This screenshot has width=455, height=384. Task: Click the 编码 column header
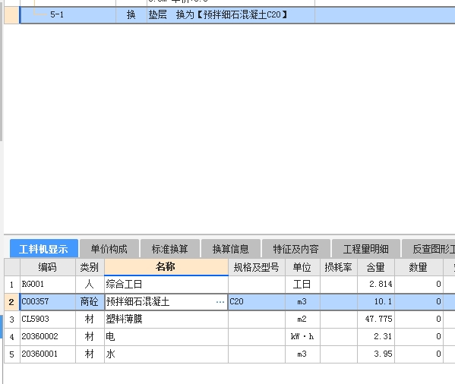coord(48,267)
